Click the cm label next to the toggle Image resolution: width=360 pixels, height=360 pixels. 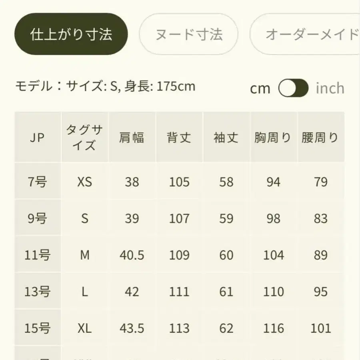pos(260,88)
